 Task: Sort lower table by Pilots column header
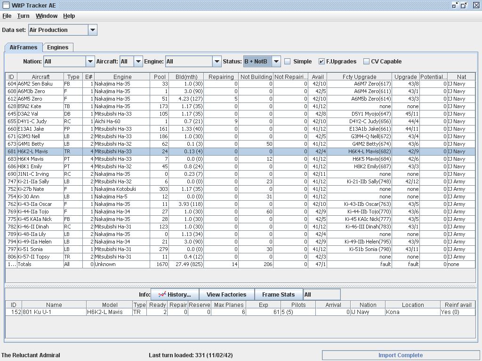pyautogui.click(x=298, y=305)
